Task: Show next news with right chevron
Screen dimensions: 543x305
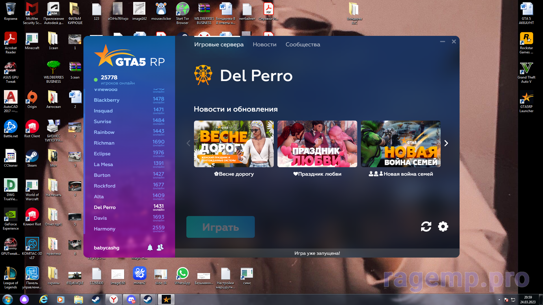Action: tap(446, 143)
